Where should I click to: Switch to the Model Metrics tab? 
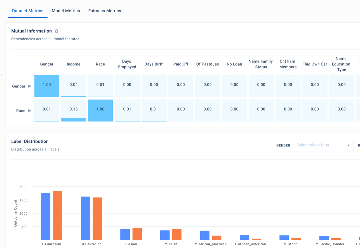[66, 11]
